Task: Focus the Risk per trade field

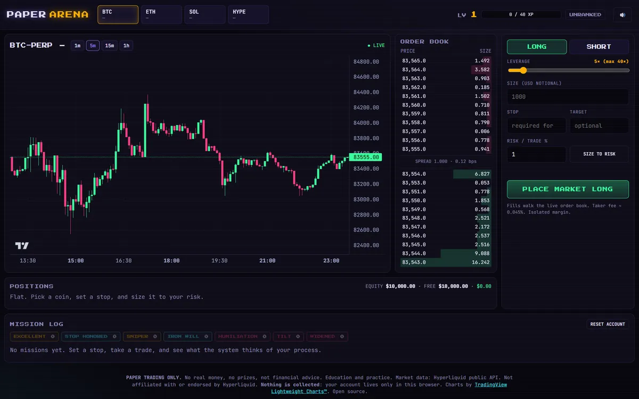Action: point(536,154)
